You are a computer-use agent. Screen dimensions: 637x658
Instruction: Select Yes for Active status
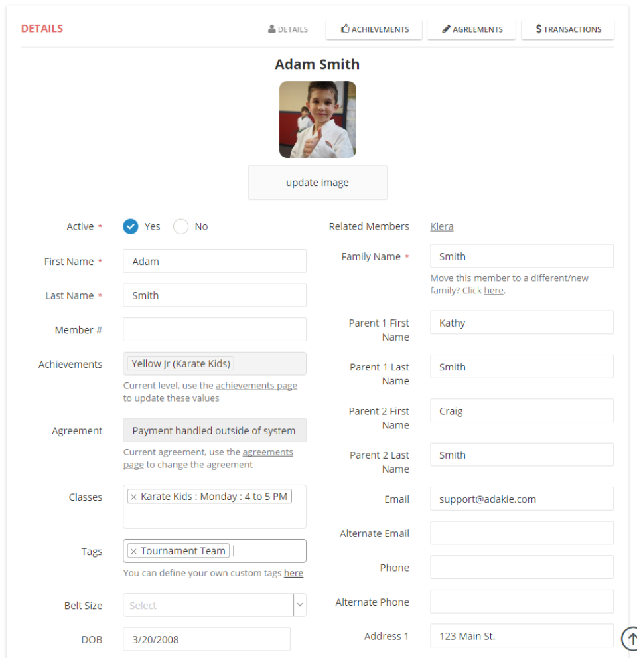coord(131,226)
